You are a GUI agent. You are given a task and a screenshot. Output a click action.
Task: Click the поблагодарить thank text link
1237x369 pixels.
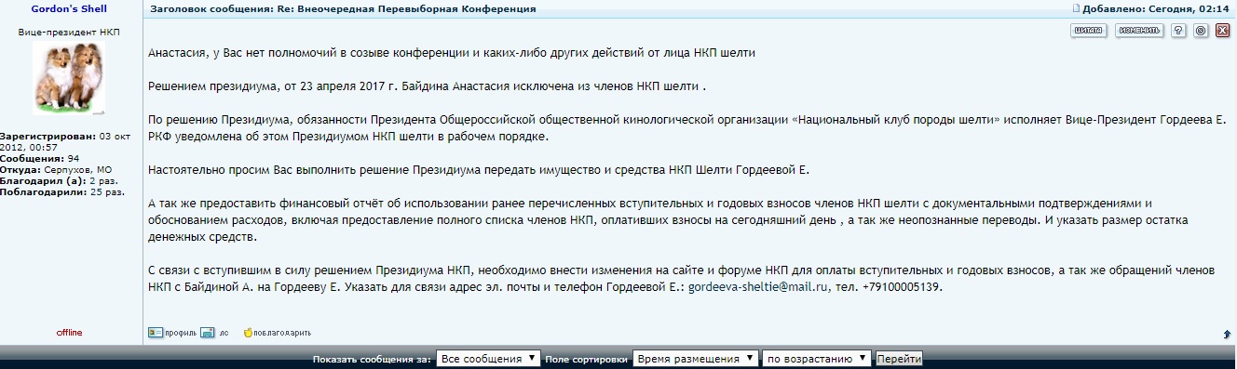[x=283, y=332]
